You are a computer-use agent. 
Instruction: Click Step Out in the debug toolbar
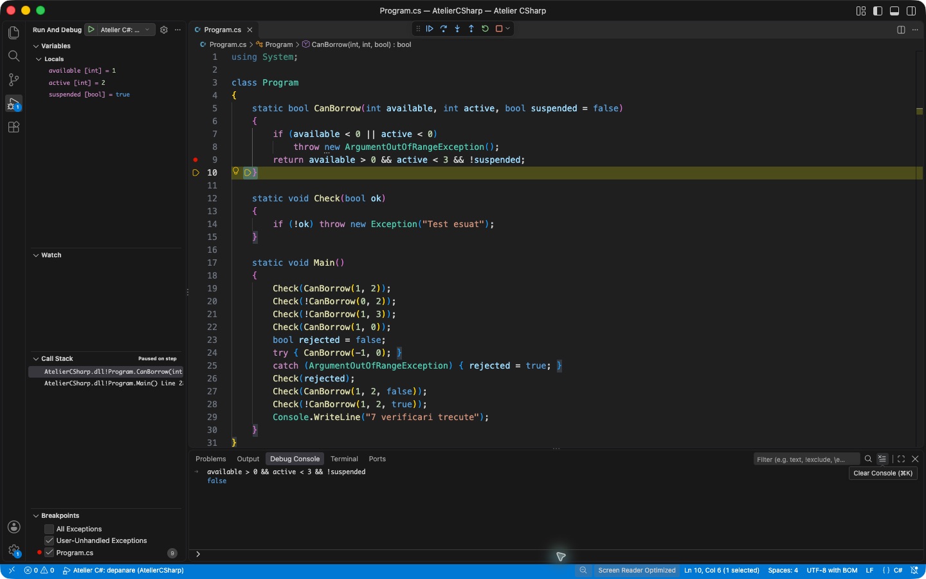click(x=471, y=29)
